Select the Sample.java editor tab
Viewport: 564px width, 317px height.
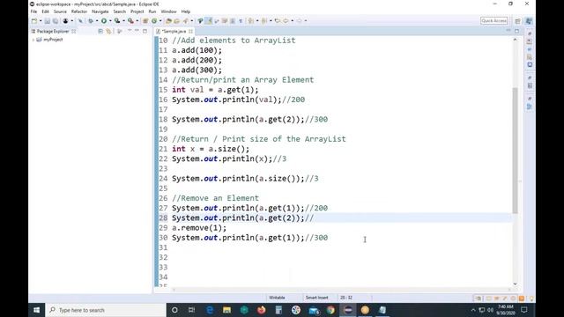coord(174,32)
